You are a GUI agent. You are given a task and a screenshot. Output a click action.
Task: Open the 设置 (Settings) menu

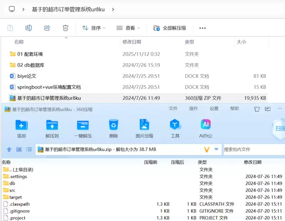[214, 109]
